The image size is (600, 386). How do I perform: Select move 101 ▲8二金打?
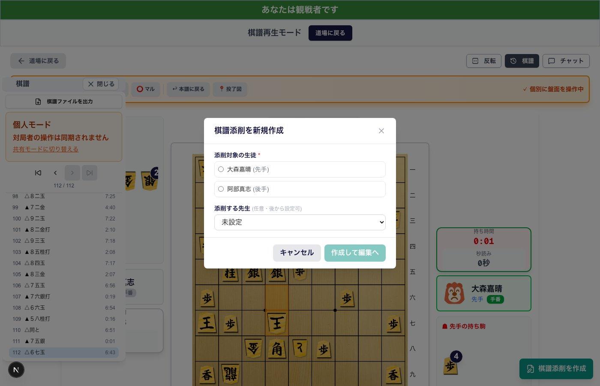(x=64, y=230)
